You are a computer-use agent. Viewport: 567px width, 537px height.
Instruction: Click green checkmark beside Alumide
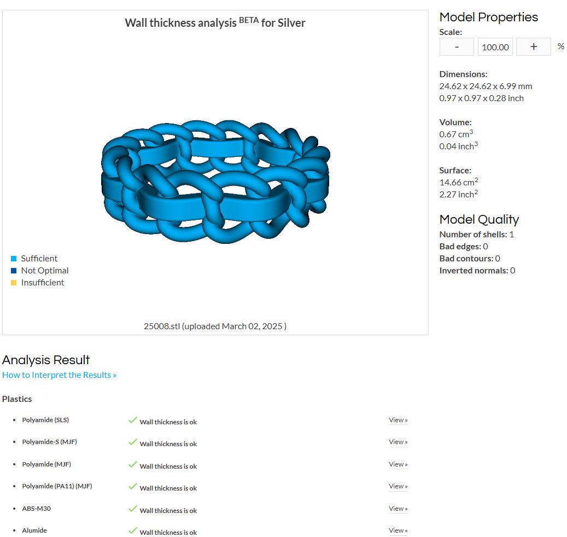click(133, 530)
